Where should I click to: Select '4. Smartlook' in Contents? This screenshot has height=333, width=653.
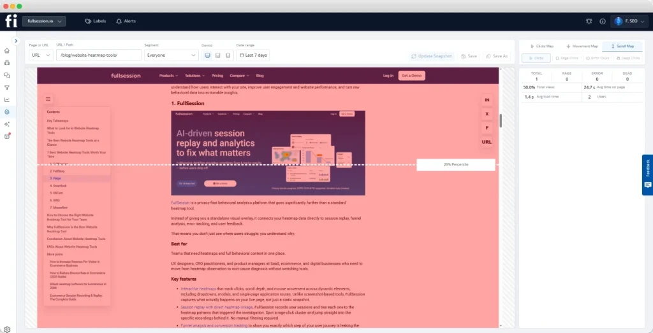coord(58,186)
